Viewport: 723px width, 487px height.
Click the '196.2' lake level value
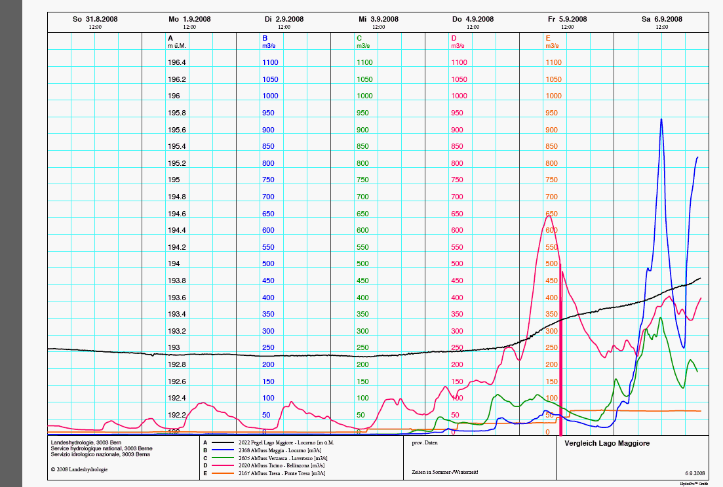[x=177, y=79]
